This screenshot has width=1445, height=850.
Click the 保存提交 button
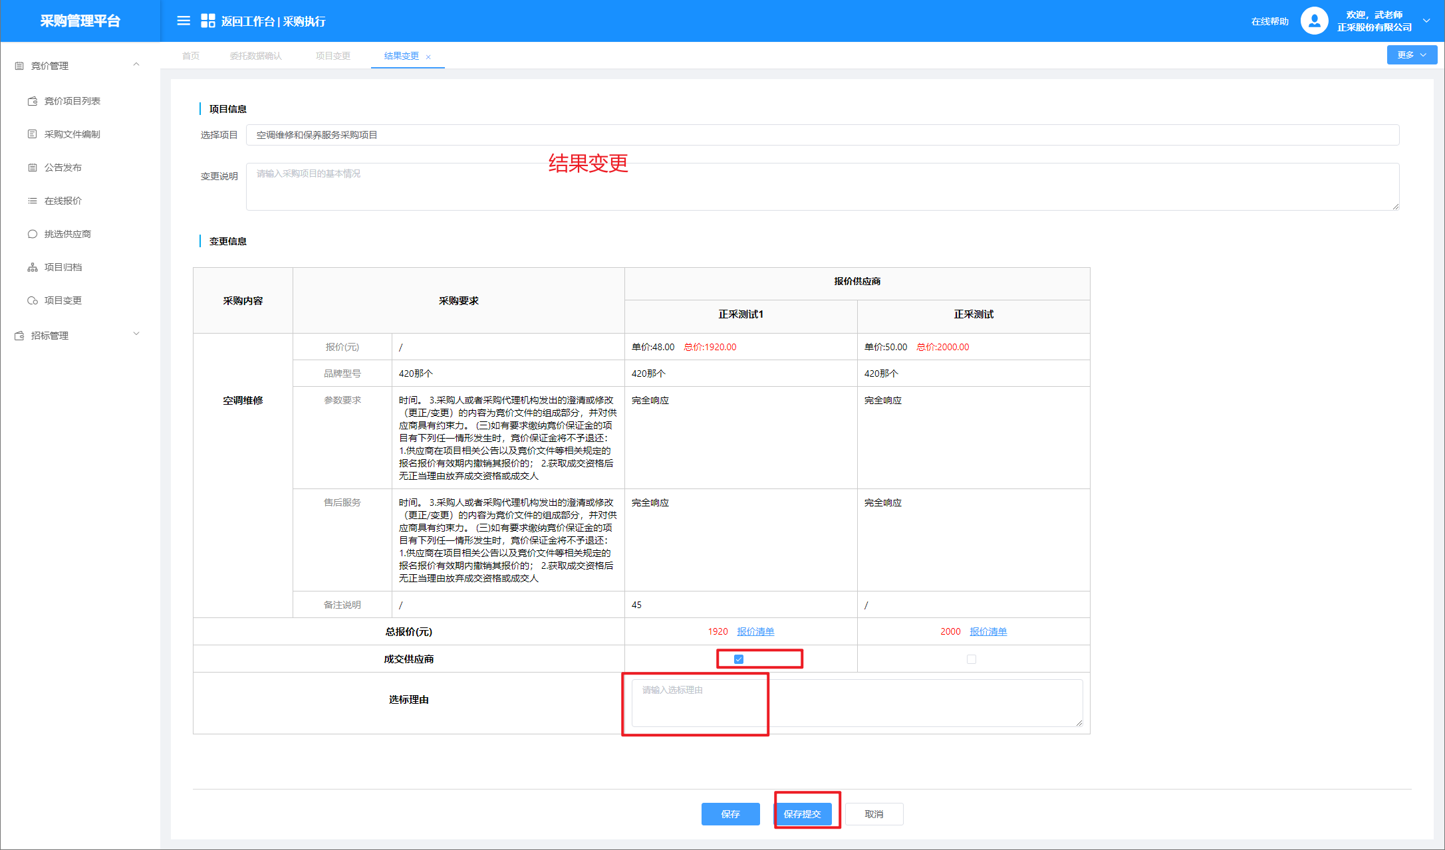tap(802, 813)
